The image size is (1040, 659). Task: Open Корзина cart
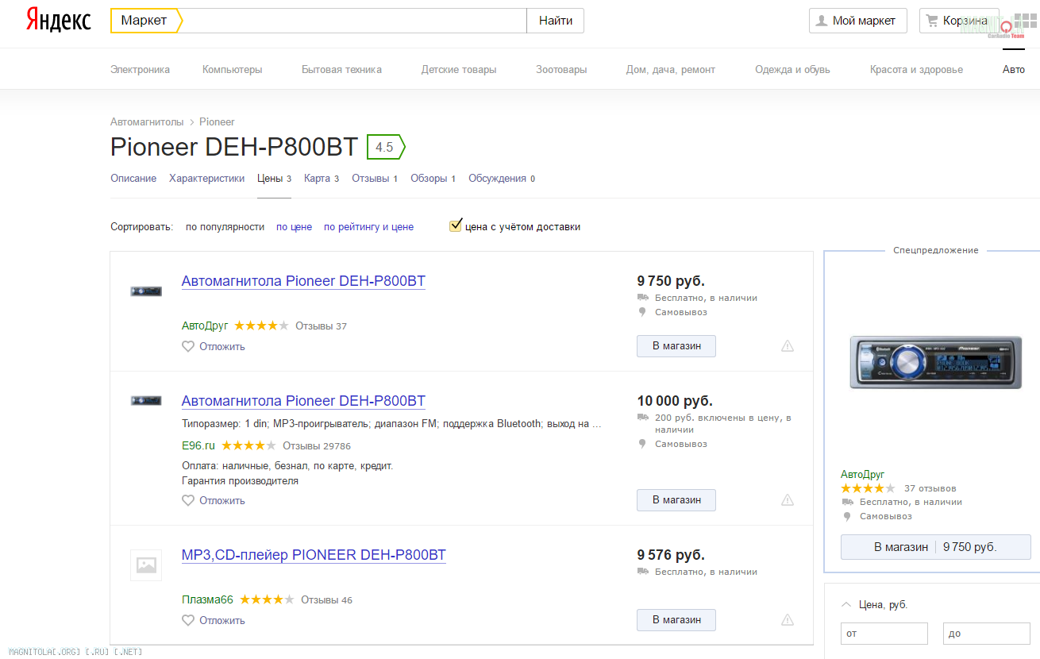[959, 21]
